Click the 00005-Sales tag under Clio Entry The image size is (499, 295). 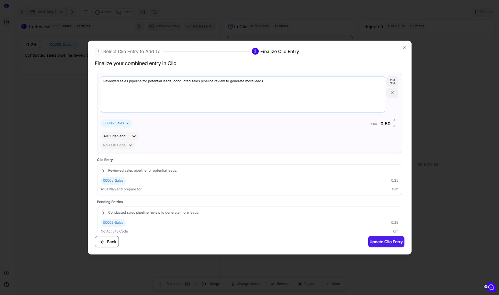113,181
